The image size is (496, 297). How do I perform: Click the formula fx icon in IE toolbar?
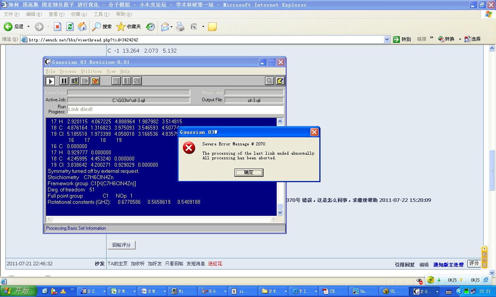(194, 27)
